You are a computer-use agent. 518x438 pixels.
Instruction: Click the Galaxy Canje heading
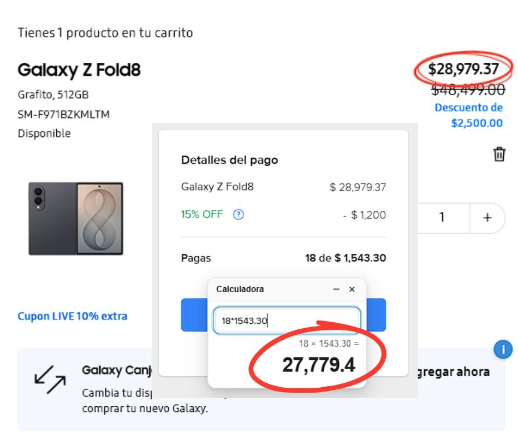pyautogui.click(x=117, y=370)
